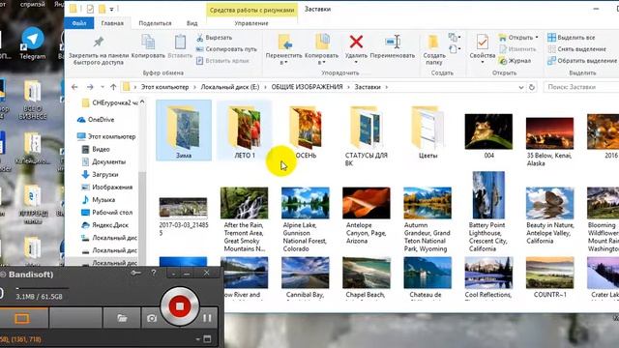
Task: Click the Поиск: Заставки search field
Action: coord(580,87)
